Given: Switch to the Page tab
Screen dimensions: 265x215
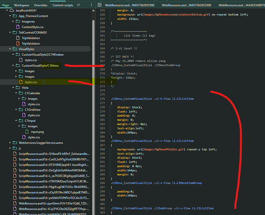Looking at the screenshot, I should pyautogui.click(x=6, y=5).
